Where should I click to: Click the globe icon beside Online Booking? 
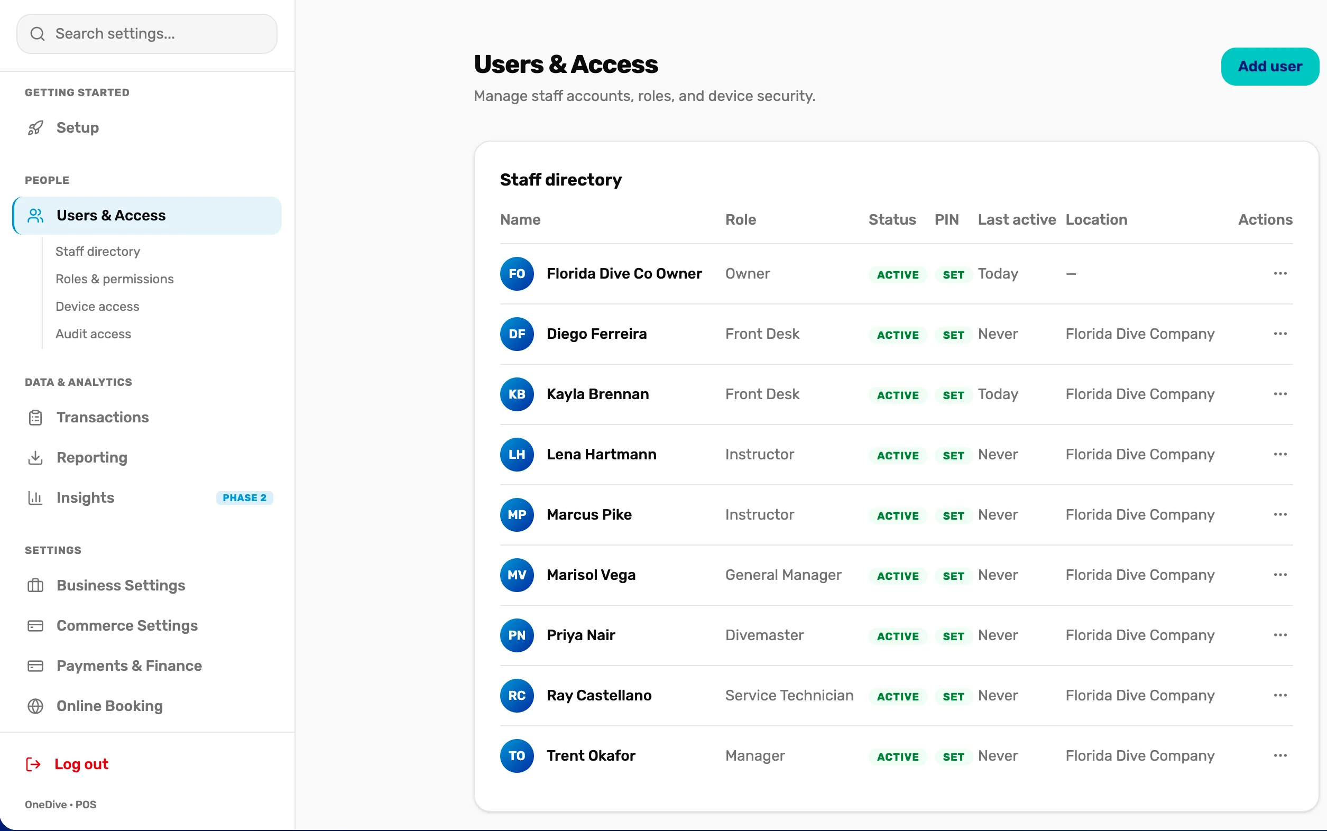pyautogui.click(x=36, y=706)
